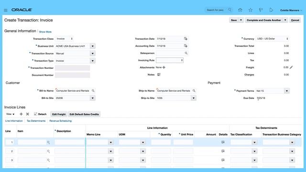The height and width of the screenshot is (172, 306).
Task: Click the Bill-to Name field
Action: click(73, 91)
